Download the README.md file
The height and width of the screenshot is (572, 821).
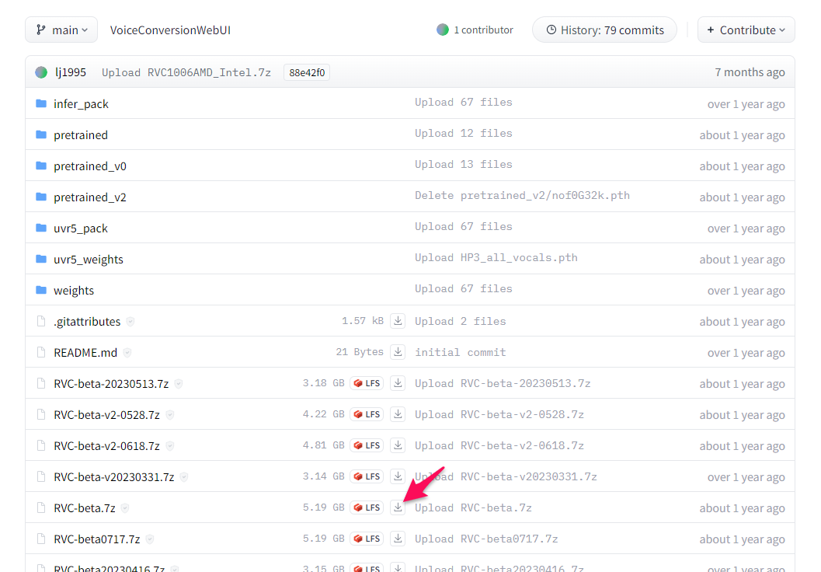point(398,352)
